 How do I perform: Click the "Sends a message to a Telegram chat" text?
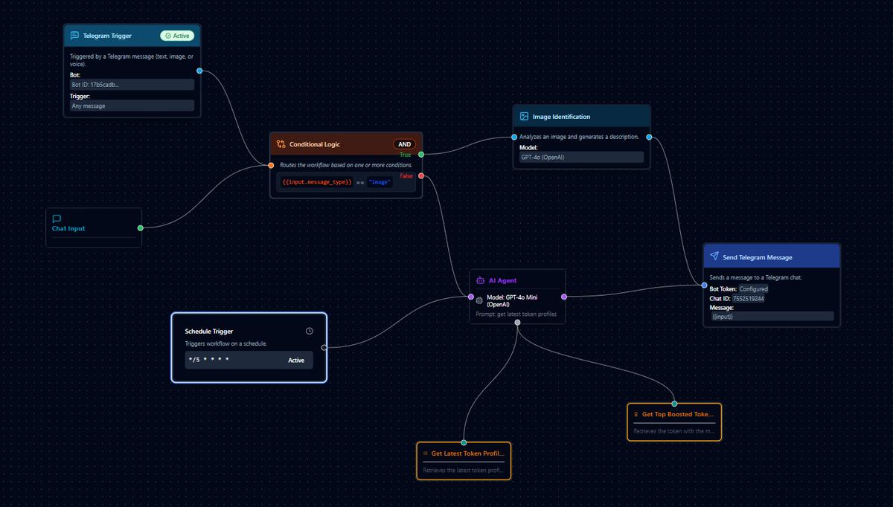(755, 277)
